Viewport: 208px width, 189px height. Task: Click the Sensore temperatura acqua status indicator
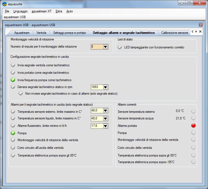point(193,118)
